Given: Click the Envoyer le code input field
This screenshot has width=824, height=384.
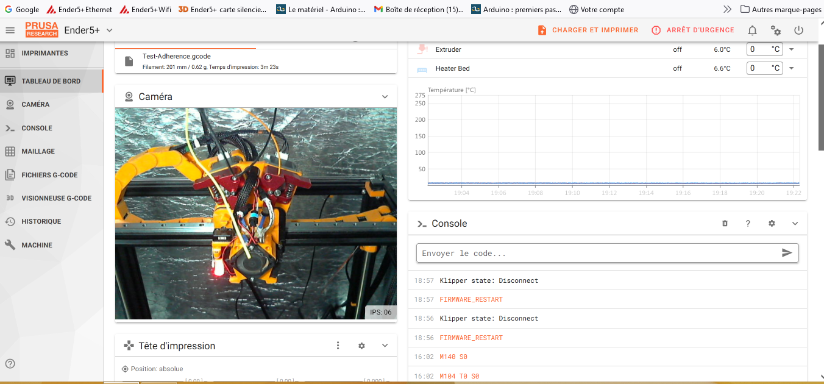Looking at the screenshot, I should click(x=598, y=253).
